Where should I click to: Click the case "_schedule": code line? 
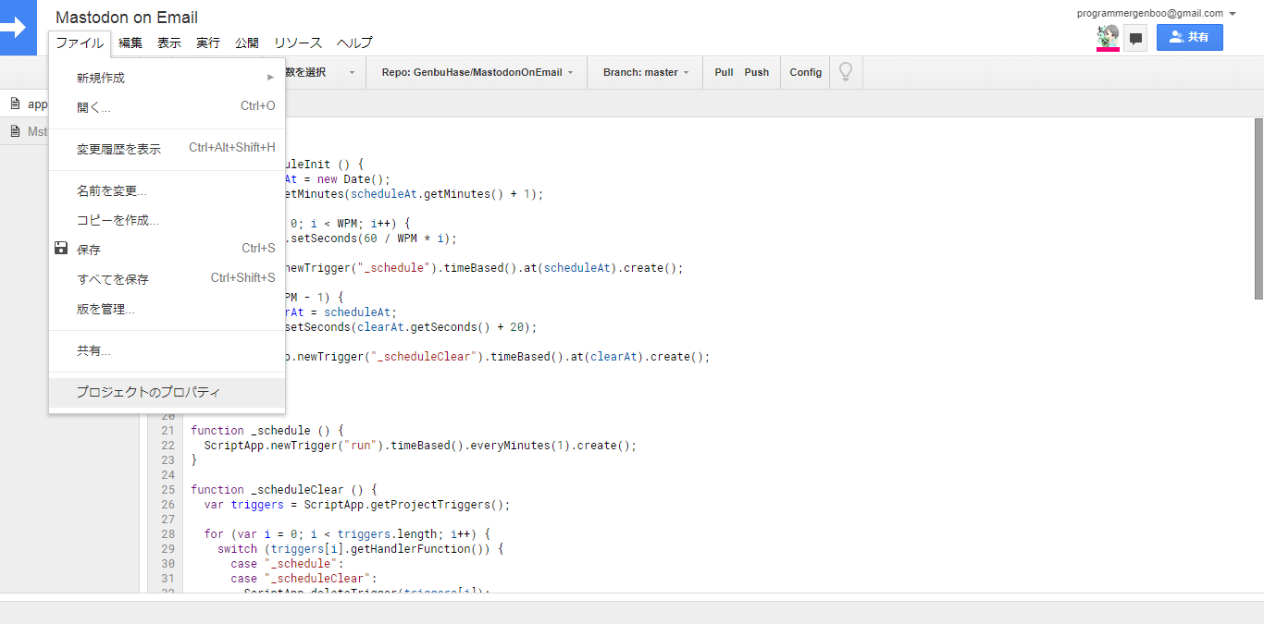[x=287, y=564]
